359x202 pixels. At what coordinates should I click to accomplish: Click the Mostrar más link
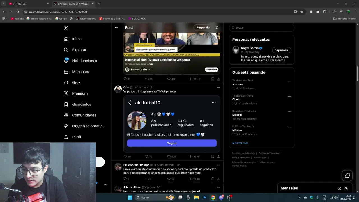pyautogui.click(x=240, y=143)
